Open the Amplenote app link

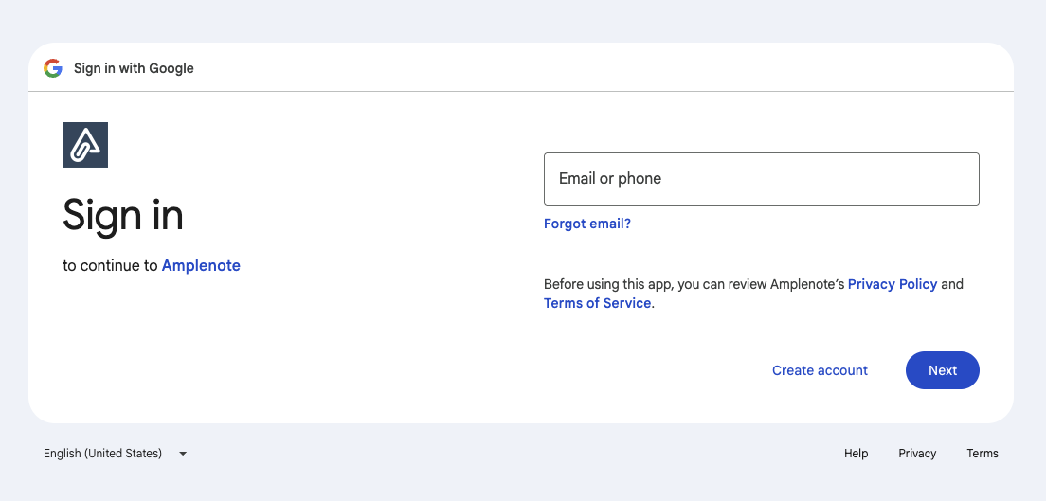coord(201,265)
